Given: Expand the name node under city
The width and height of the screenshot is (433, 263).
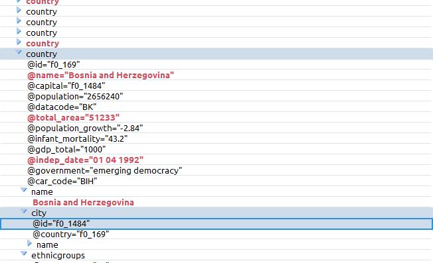Looking at the screenshot, I should tap(29, 243).
